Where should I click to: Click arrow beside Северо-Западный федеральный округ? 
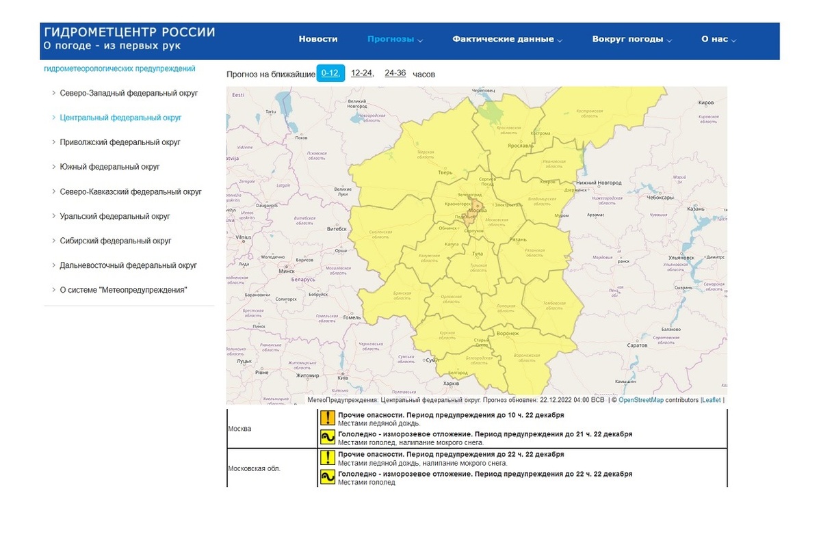point(54,93)
